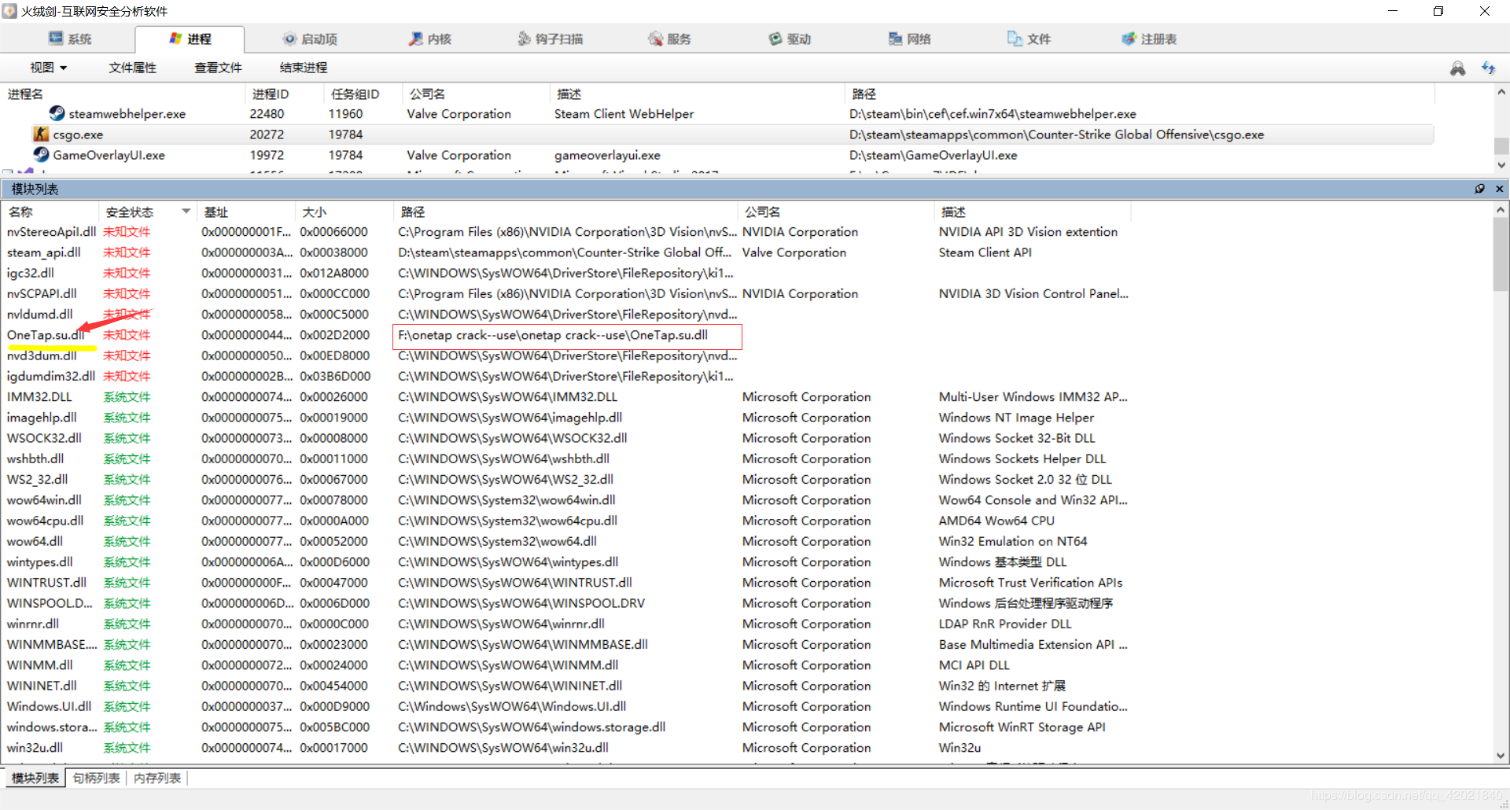Switch to the 句柄列表 tab
The height and width of the screenshot is (810, 1510).
(x=96, y=778)
